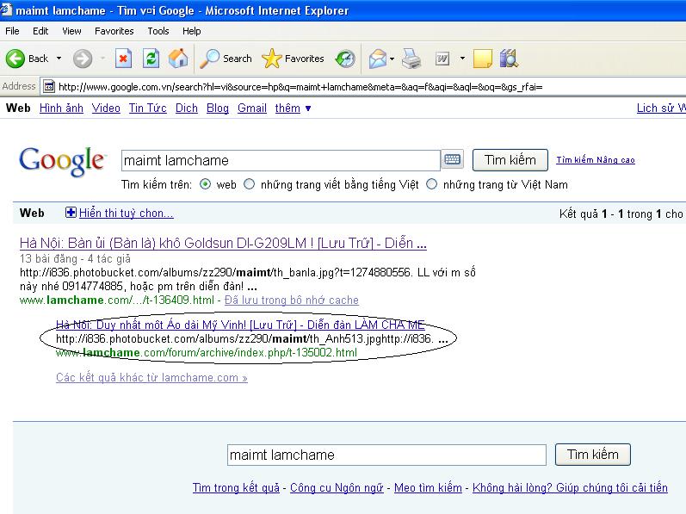Expand the Edit with Word dropdown arrow
Viewport: 686px width, 514px height.
pyautogui.click(x=462, y=58)
